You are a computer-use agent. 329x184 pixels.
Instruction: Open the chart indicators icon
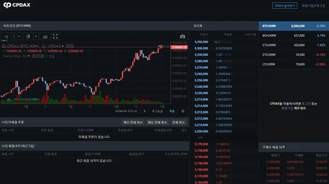point(45,37)
